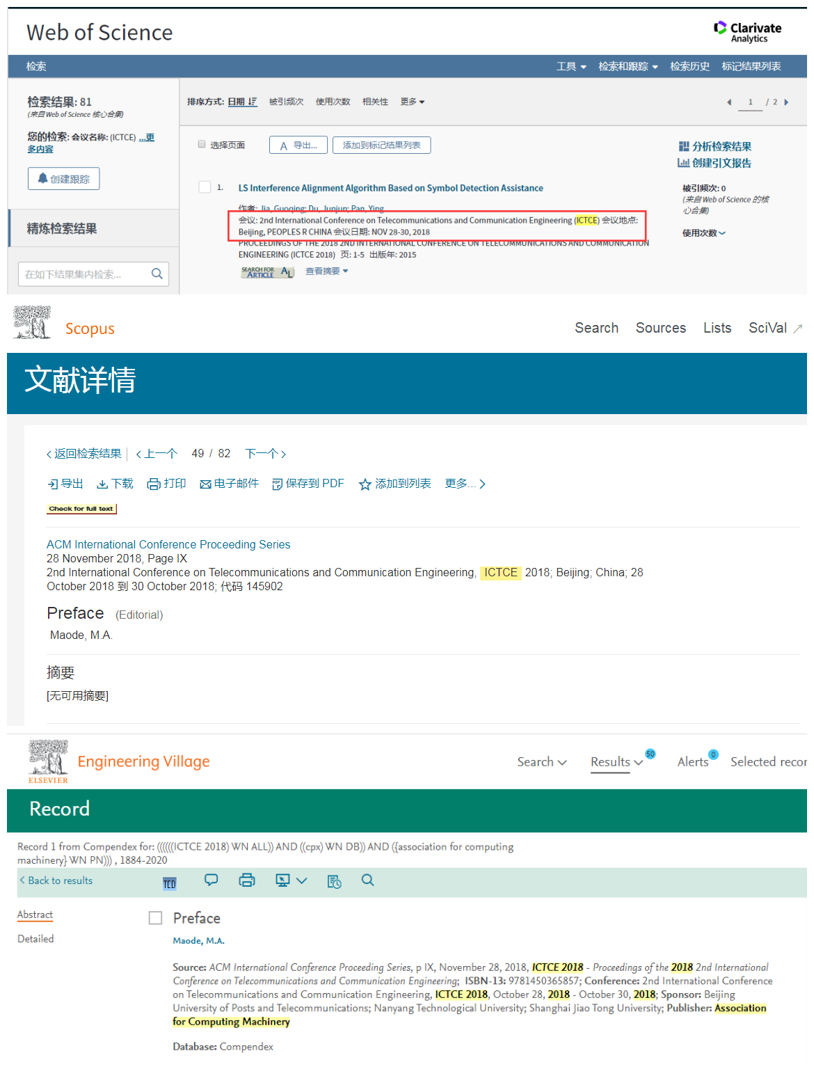
Task: Tick the checkbox for result 1
Action: tap(205, 187)
